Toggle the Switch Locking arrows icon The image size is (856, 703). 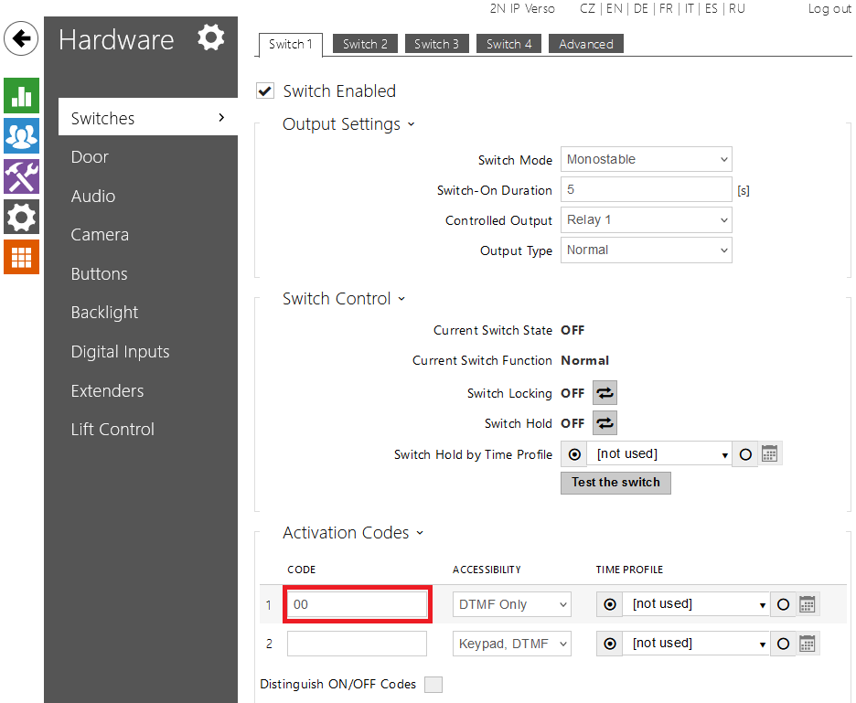[605, 393]
